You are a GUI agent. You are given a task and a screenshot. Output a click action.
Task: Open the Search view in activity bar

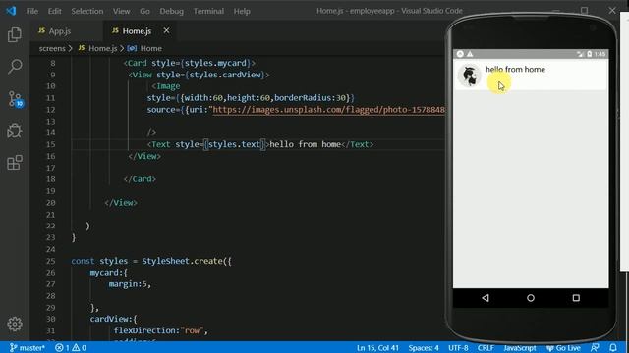(15, 67)
